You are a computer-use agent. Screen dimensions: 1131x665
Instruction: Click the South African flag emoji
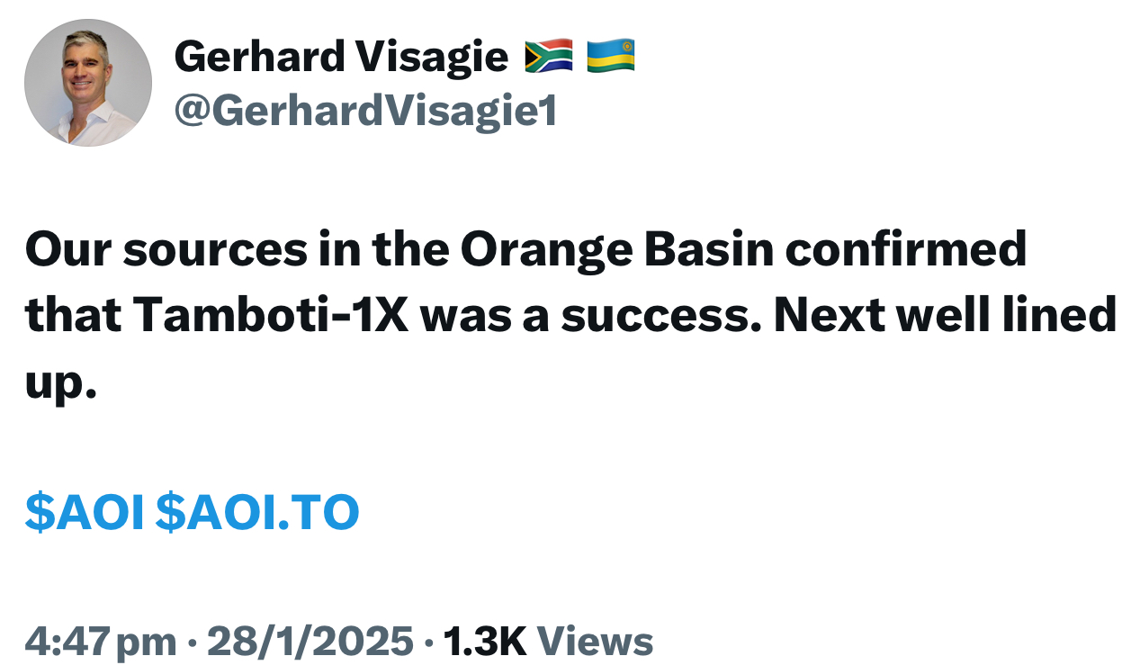click(x=549, y=57)
